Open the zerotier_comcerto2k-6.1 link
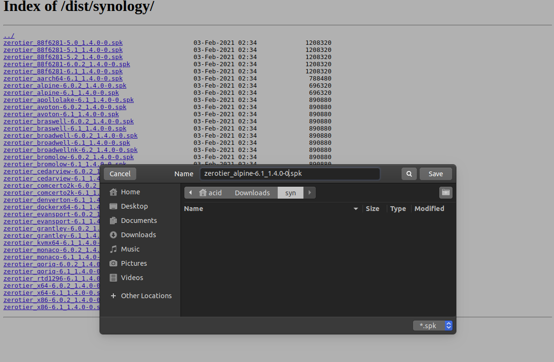554x362 pixels. coord(51,193)
